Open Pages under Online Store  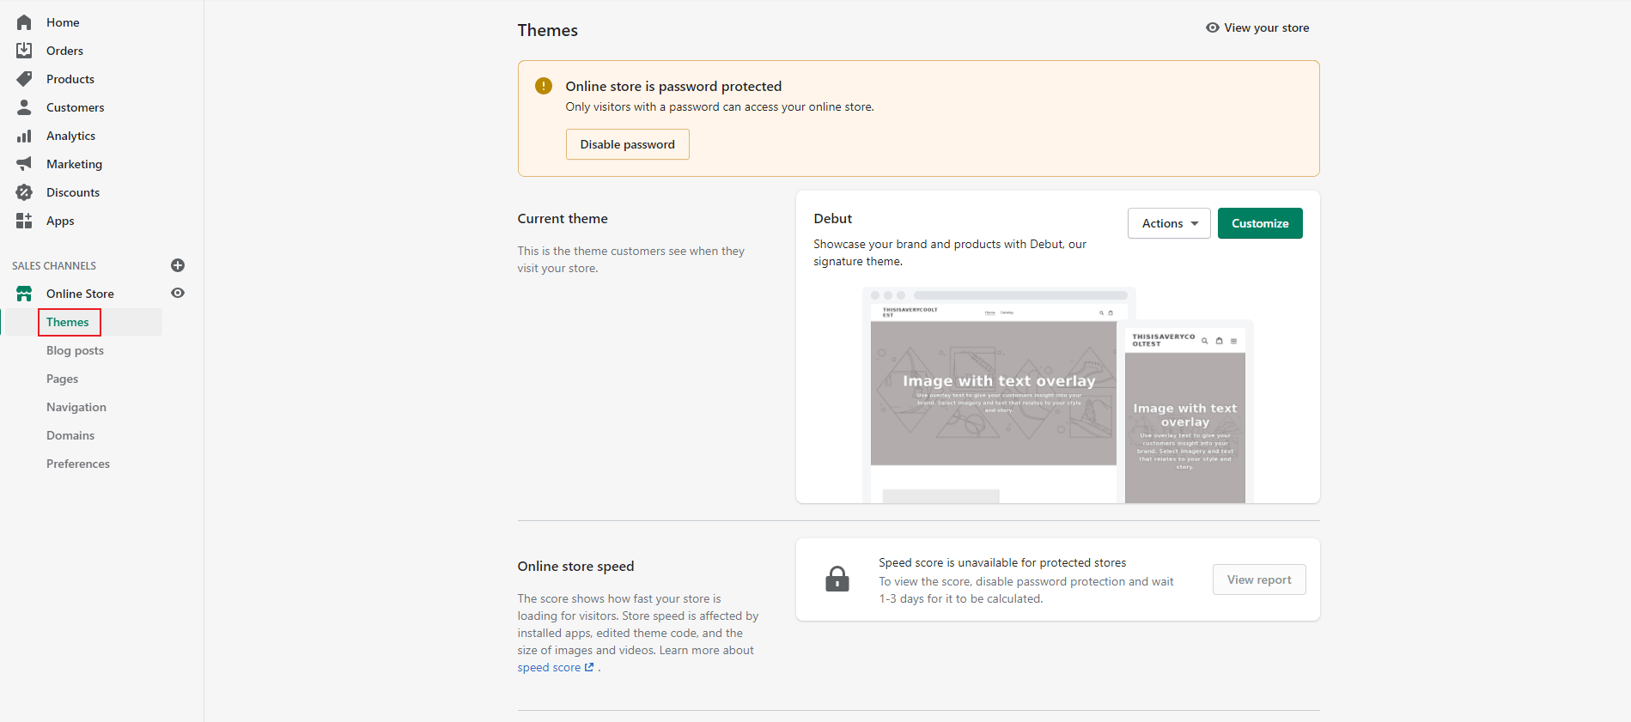tap(62, 379)
